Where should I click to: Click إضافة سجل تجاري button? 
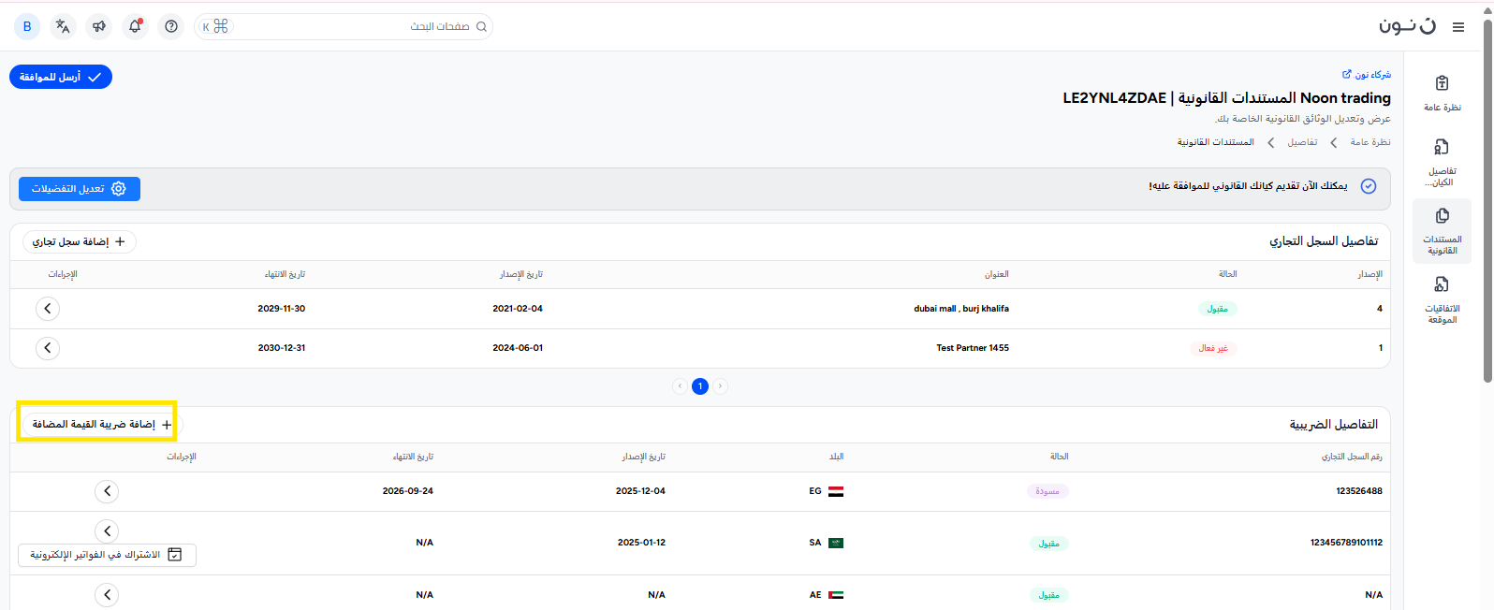[x=80, y=242]
